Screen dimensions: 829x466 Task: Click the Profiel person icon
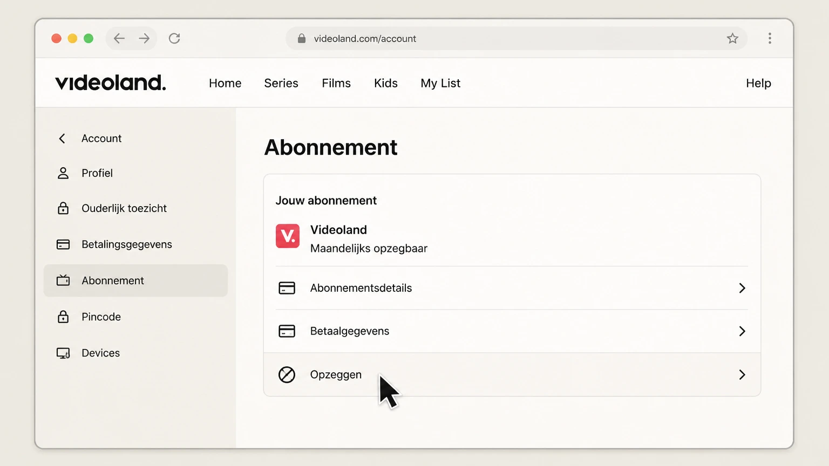(x=63, y=173)
